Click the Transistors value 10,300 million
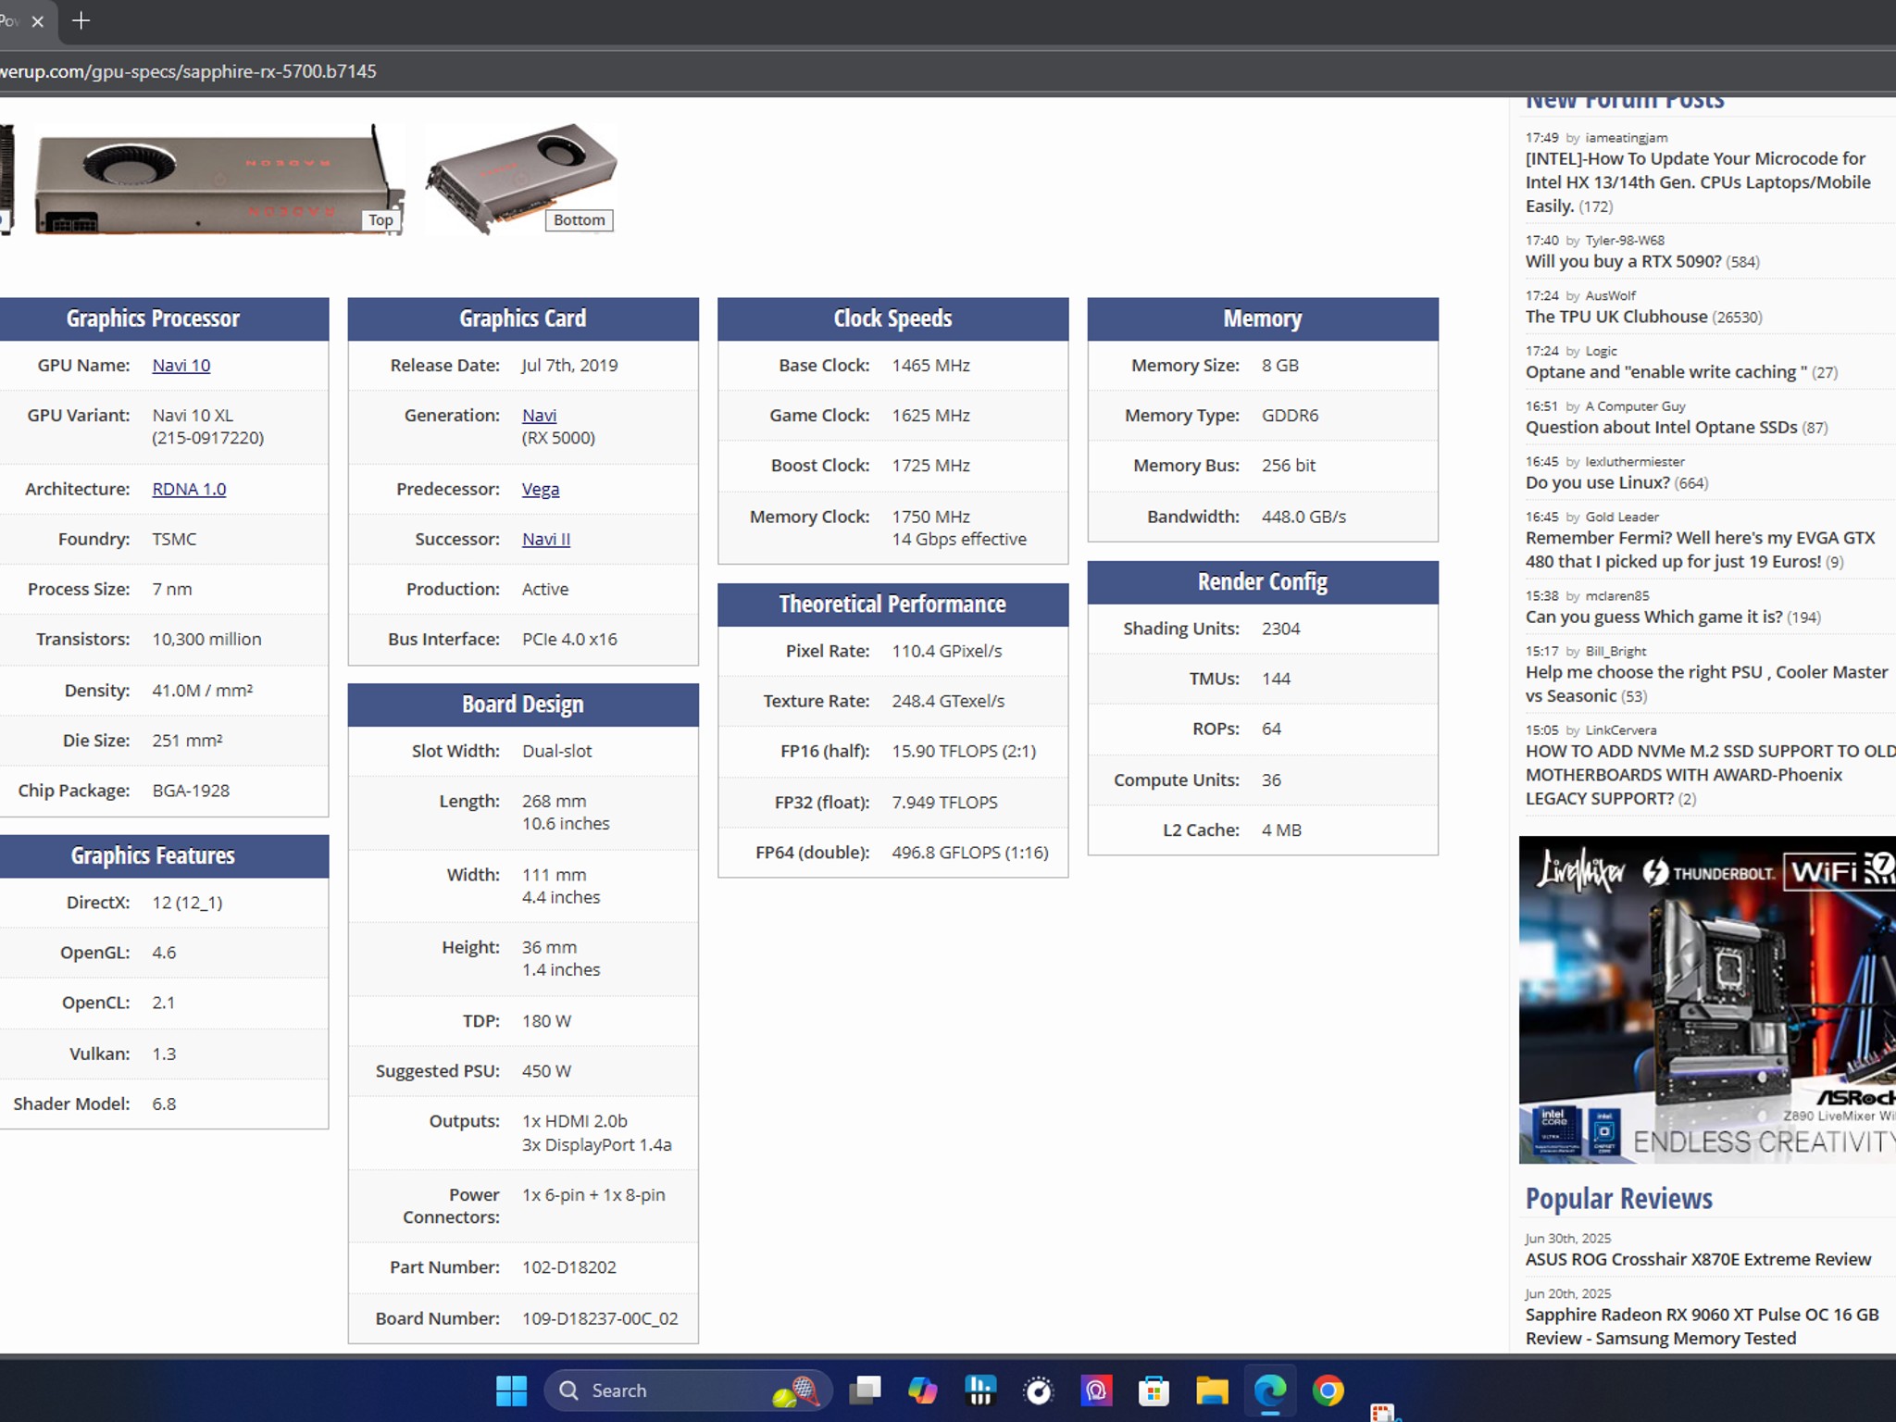This screenshot has height=1422, width=1896. coord(206,639)
